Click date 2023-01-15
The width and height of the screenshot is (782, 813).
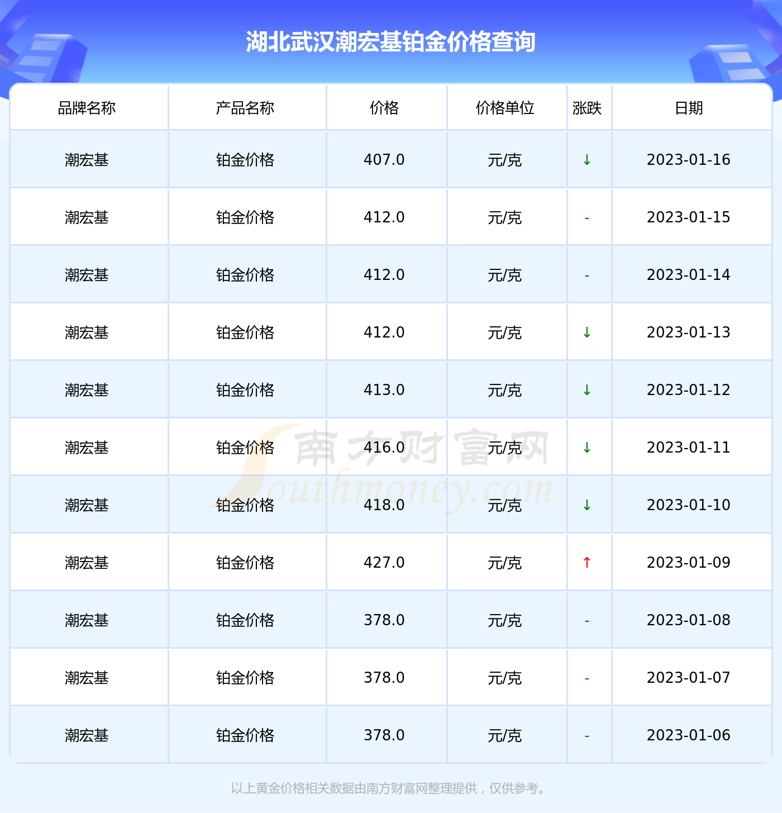click(x=689, y=217)
